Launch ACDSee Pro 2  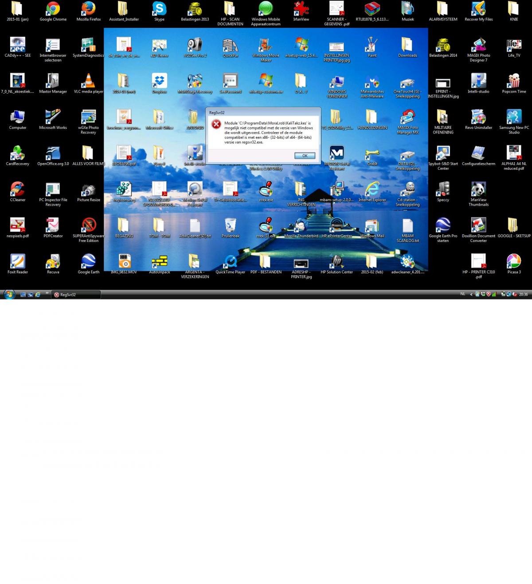coord(195,47)
